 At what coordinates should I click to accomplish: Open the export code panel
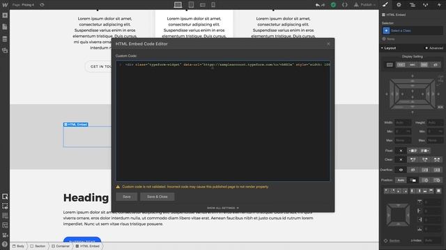pos(345,5)
